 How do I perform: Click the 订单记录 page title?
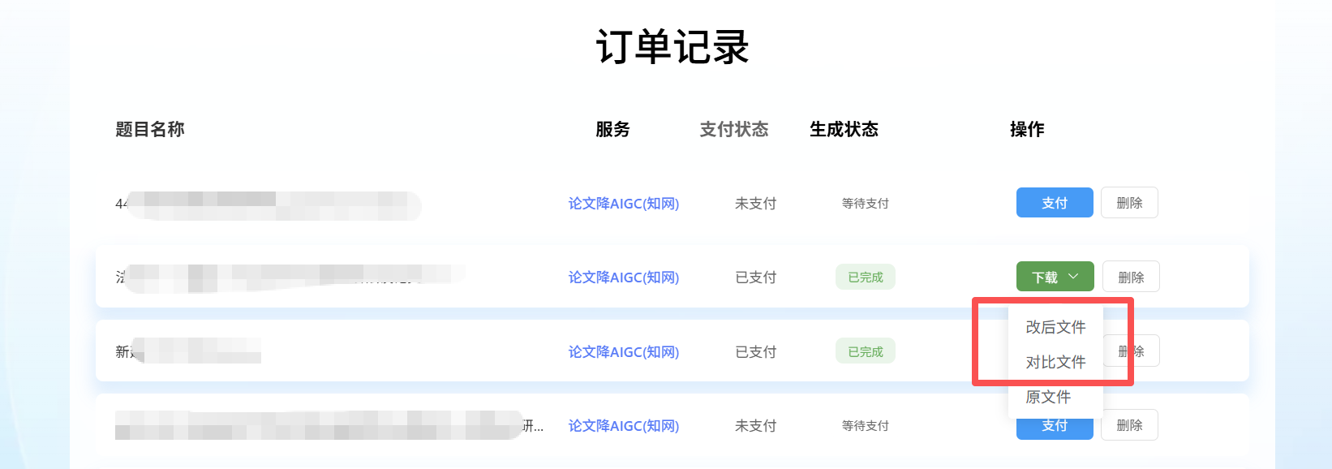coord(672,47)
